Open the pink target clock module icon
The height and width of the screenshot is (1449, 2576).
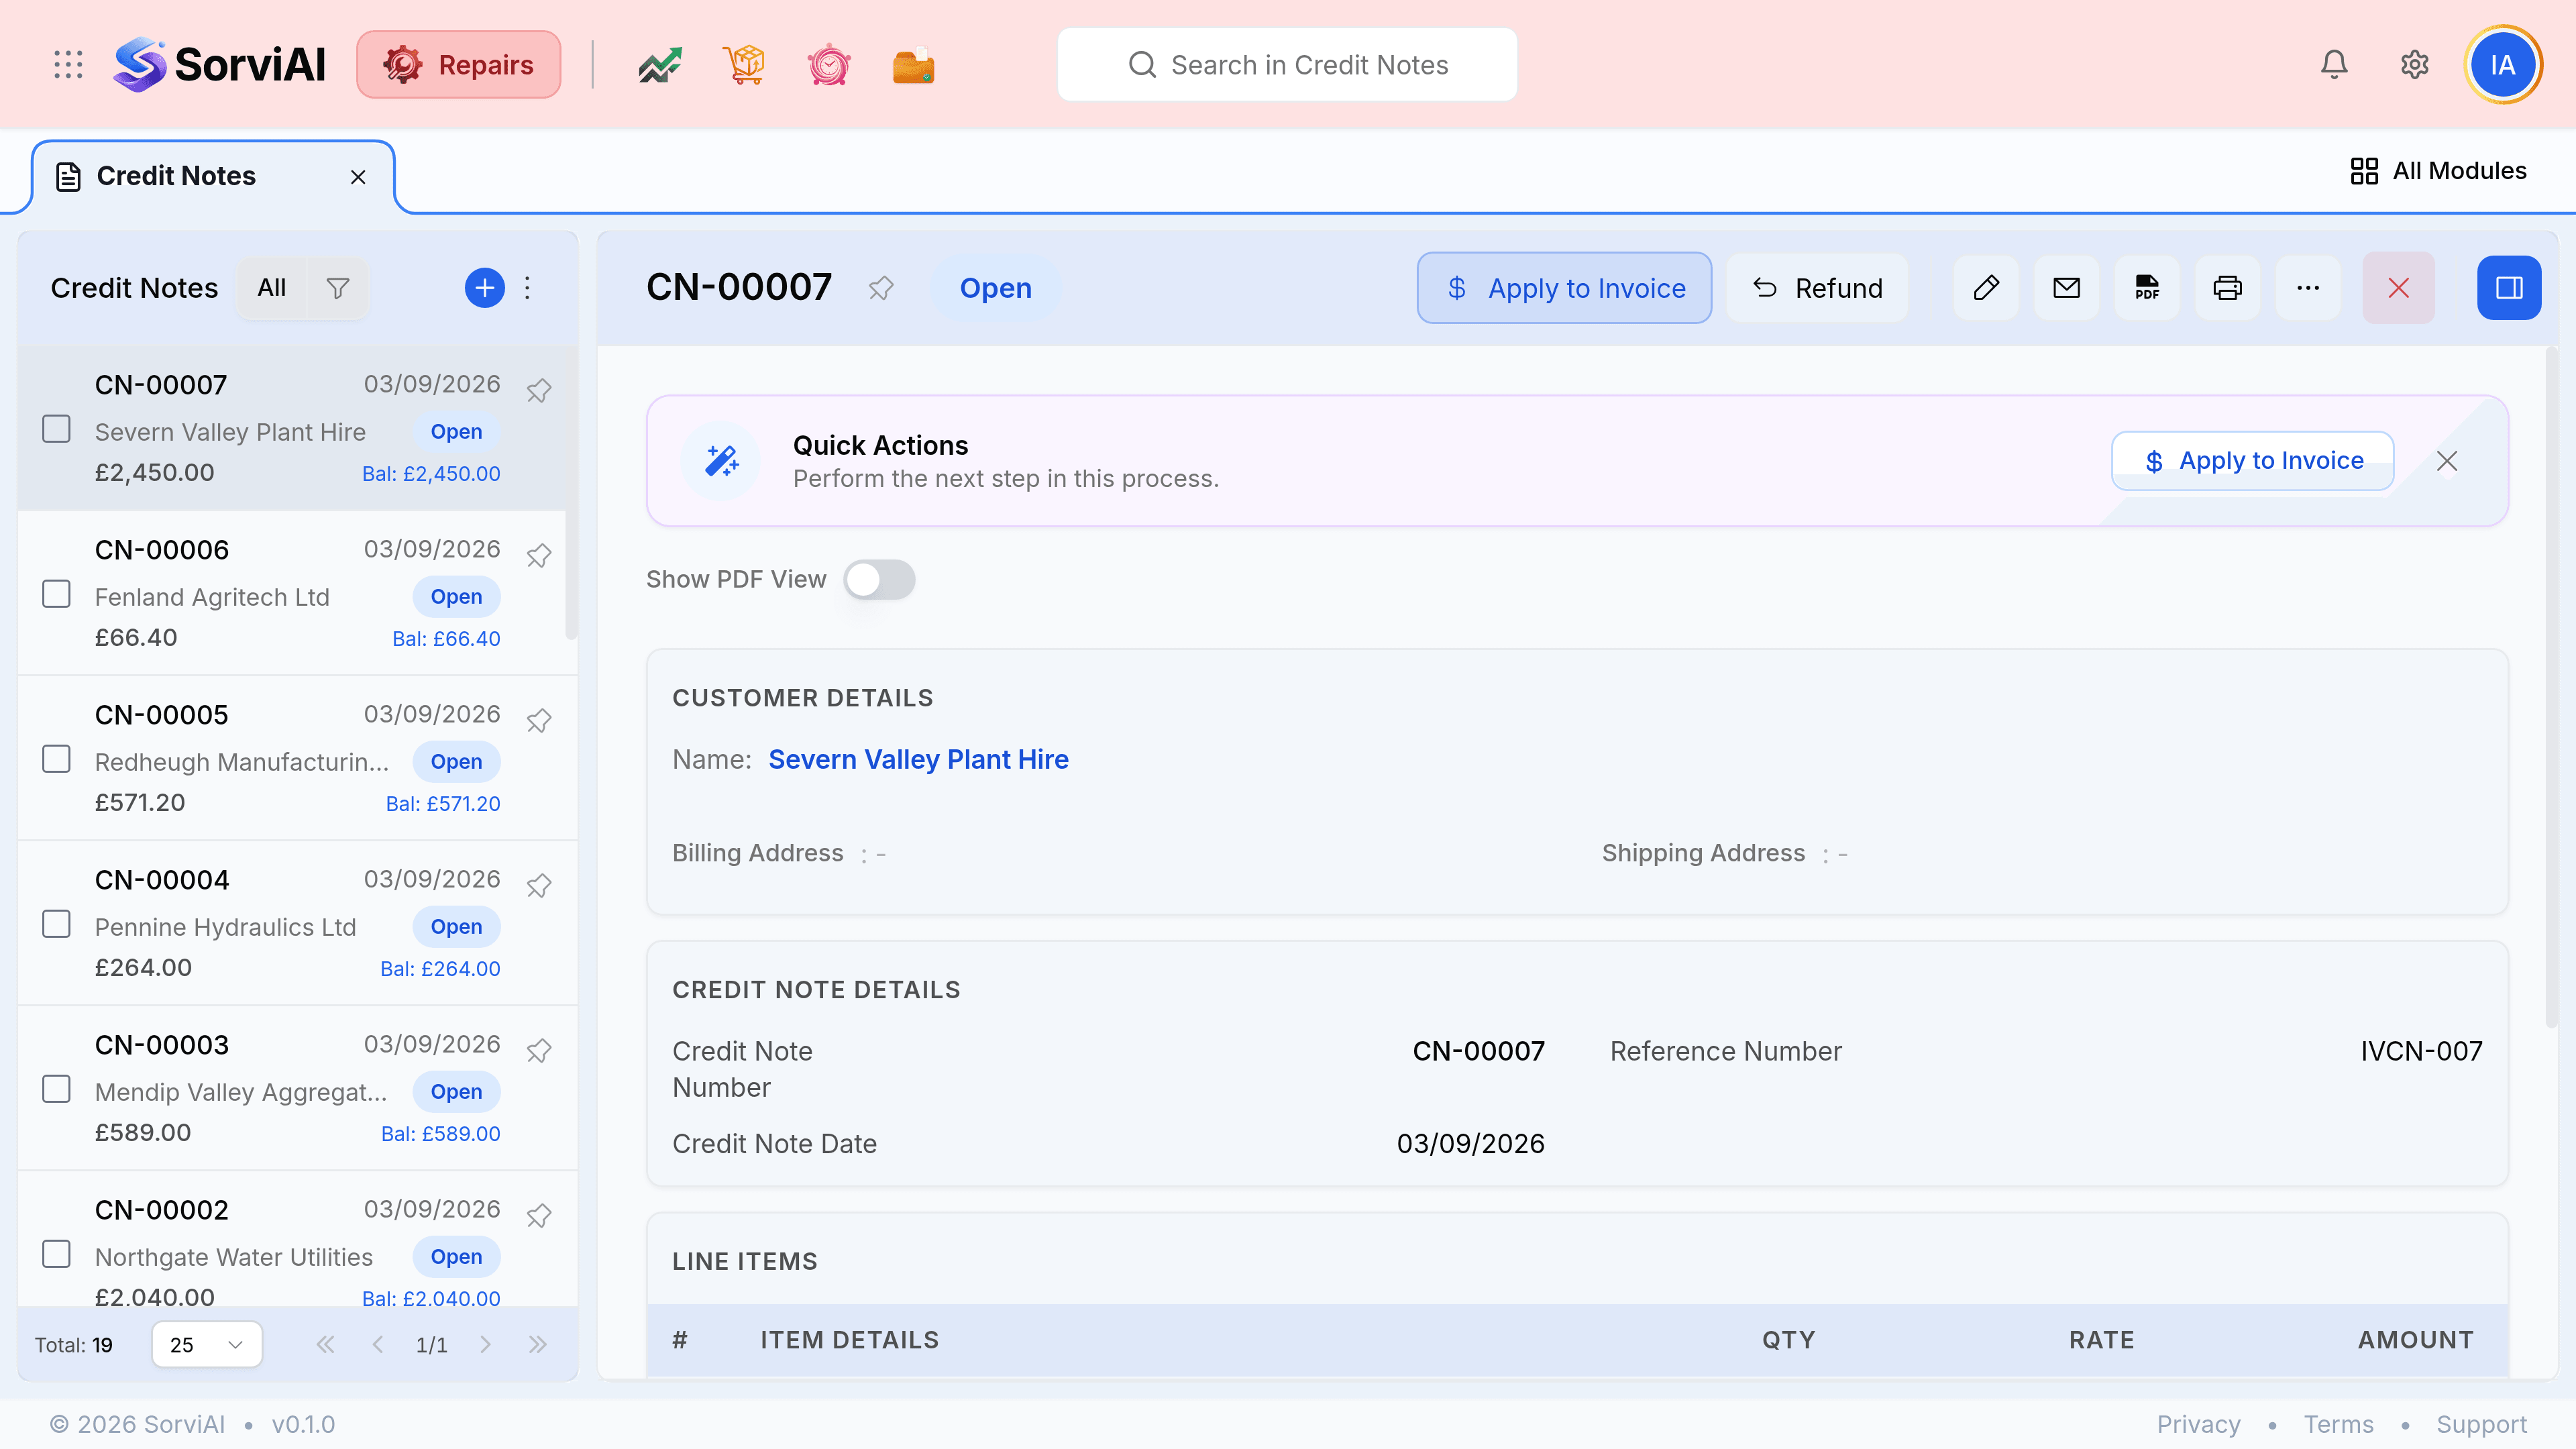tap(829, 65)
